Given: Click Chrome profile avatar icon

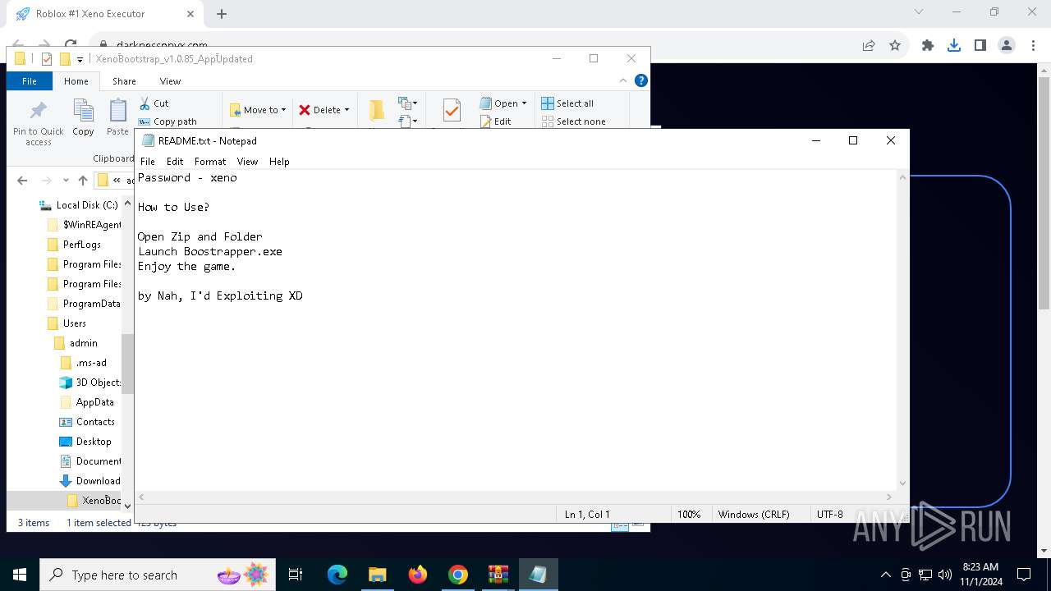Looking at the screenshot, I should tap(1007, 46).
